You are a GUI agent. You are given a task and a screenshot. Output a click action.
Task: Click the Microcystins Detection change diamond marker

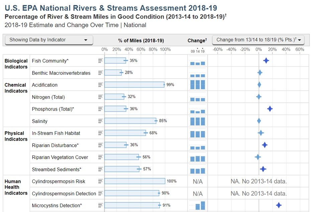278,205
